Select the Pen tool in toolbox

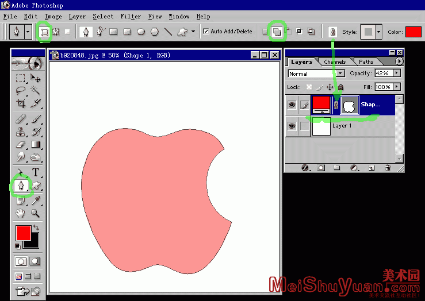[x=21, y=186]
